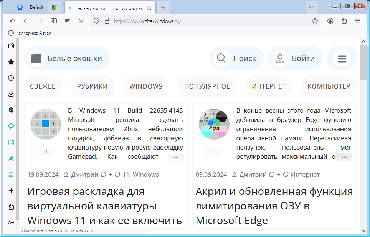Open the Интернет category tag link

coord(305,174)
